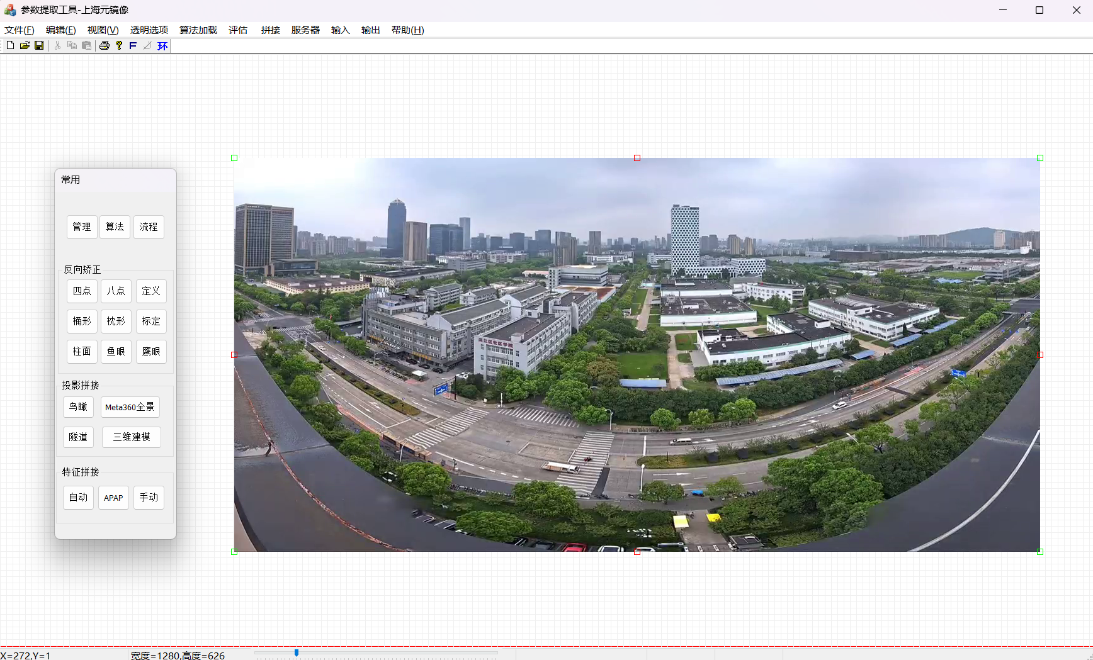1093x660 pixels.
Task: Save using the floppy disk icon
Action: [39, 45]
